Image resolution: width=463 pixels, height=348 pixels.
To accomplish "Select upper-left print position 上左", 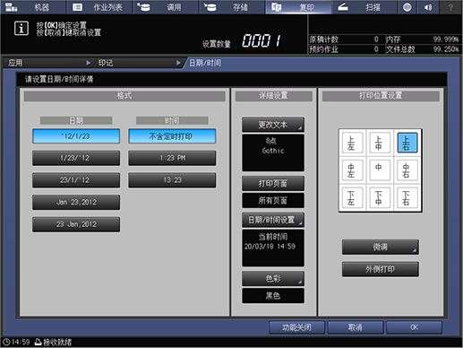I will pos(351,143).
